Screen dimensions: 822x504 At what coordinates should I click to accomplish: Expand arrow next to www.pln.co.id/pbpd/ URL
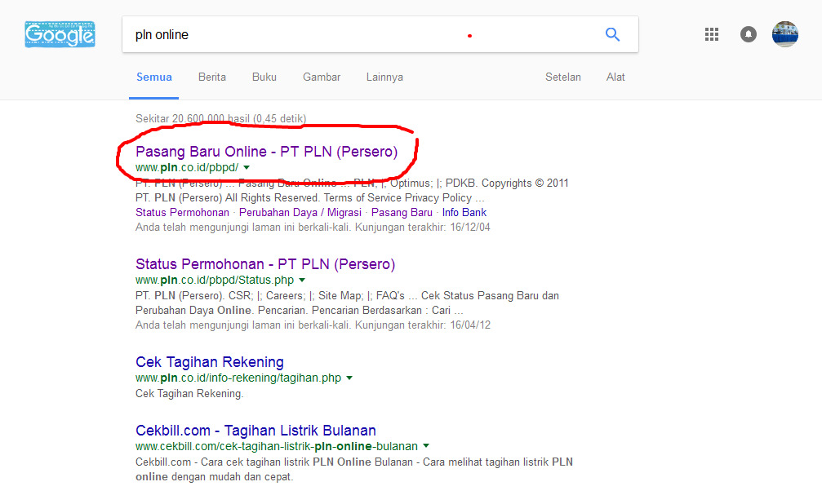click(x=247, y=168)
